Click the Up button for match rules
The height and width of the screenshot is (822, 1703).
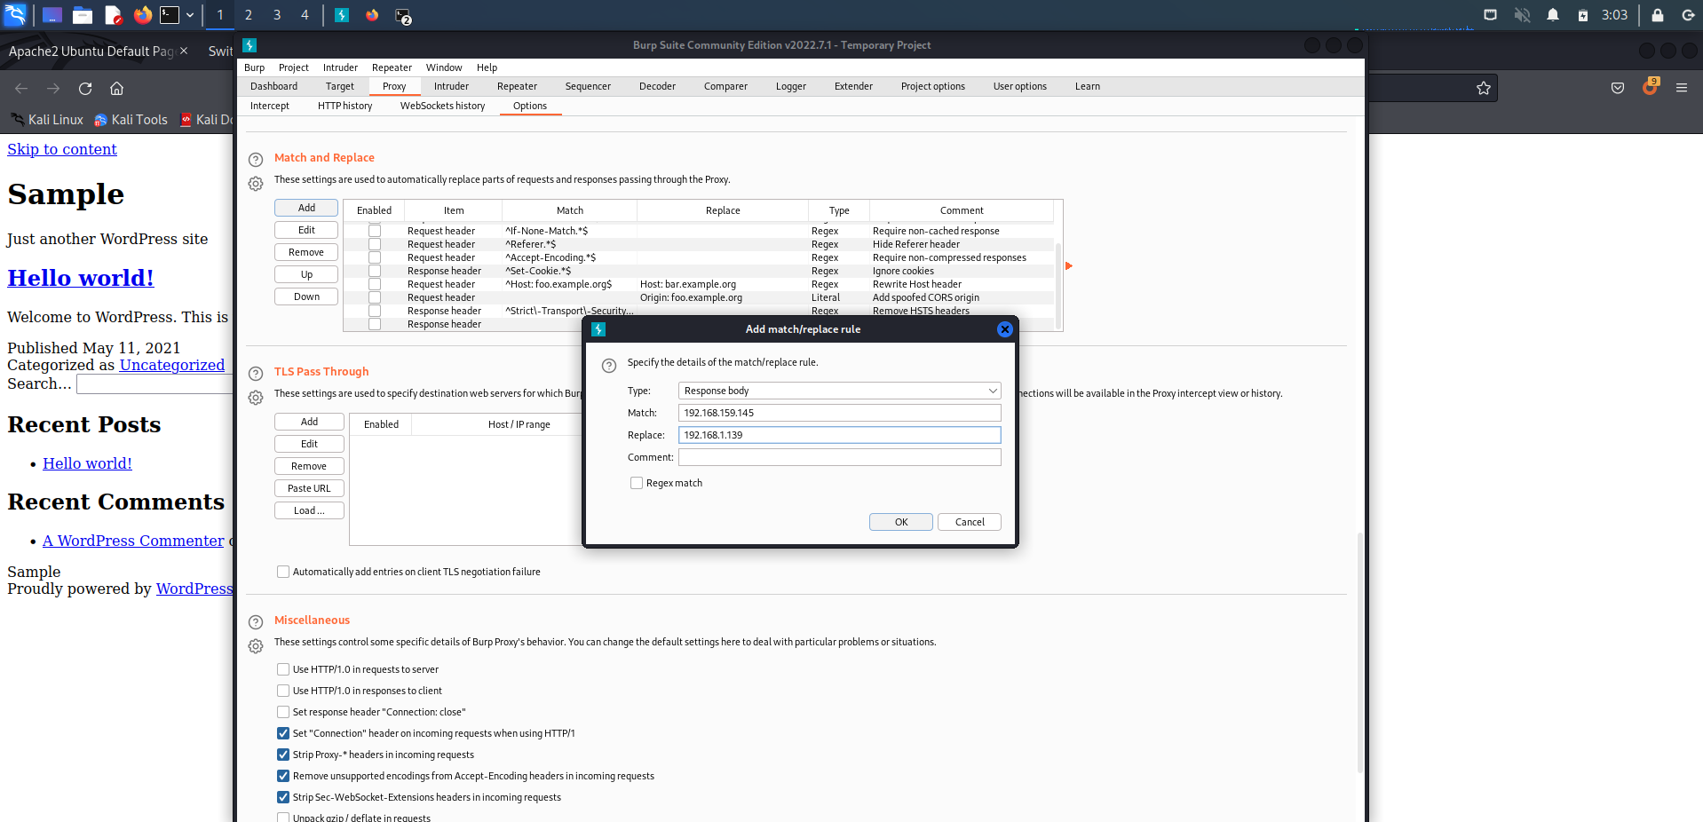pyautogui.click(x=306, y=274)
